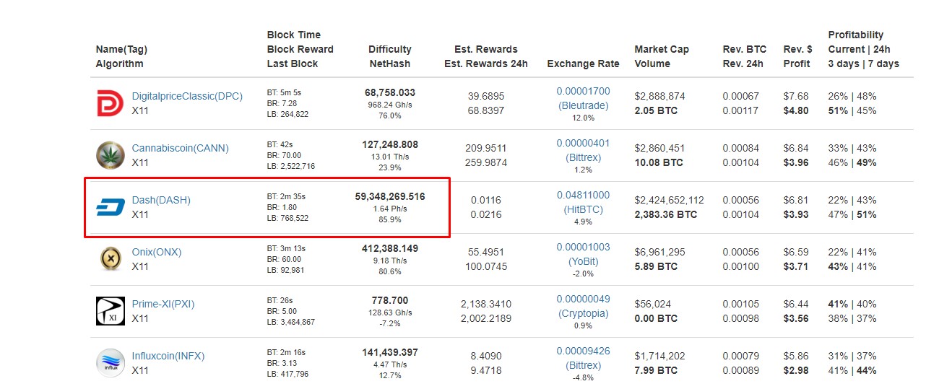This screenshot has height=389, width=952.
Task: Select Prime-XI difficulty value 778.700
Action: [390, 300]
